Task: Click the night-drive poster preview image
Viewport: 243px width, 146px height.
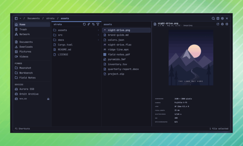Action: pyautogui.click(x=191, y=57)
